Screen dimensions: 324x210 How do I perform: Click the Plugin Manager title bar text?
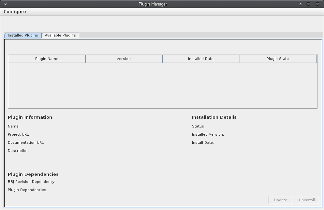coord(153,4)
